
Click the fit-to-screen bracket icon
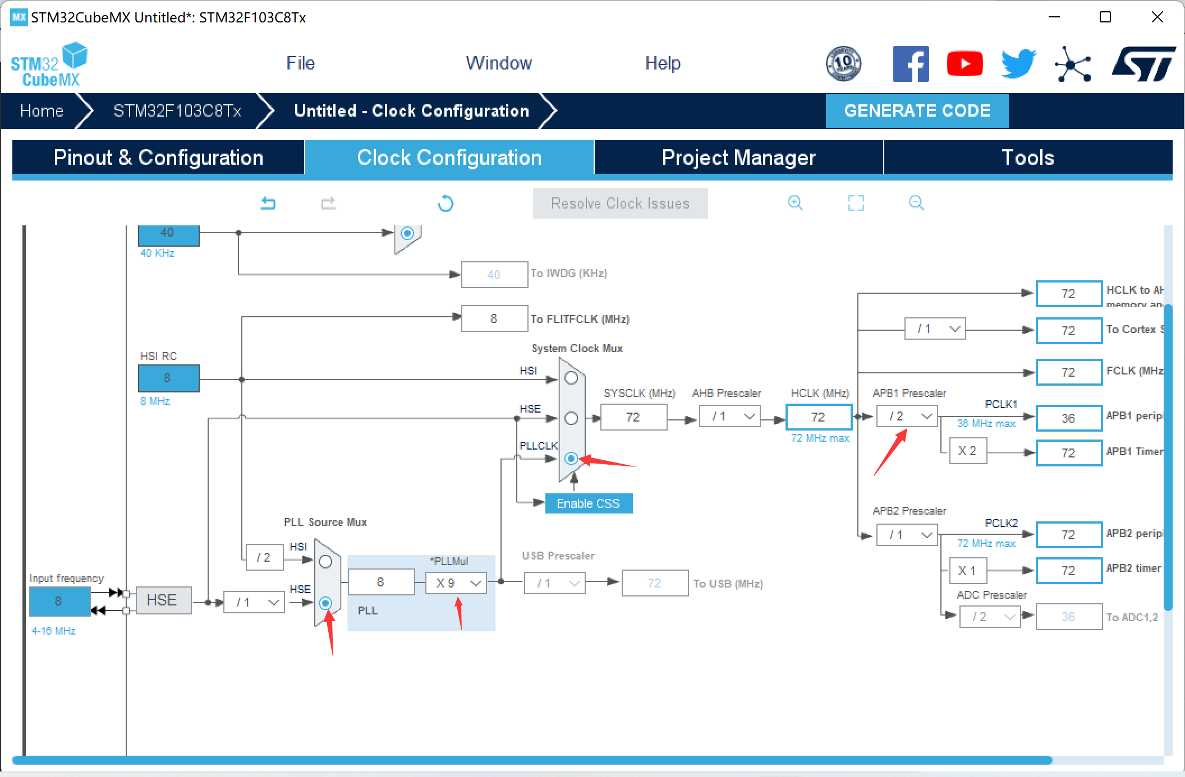(856, 203)
